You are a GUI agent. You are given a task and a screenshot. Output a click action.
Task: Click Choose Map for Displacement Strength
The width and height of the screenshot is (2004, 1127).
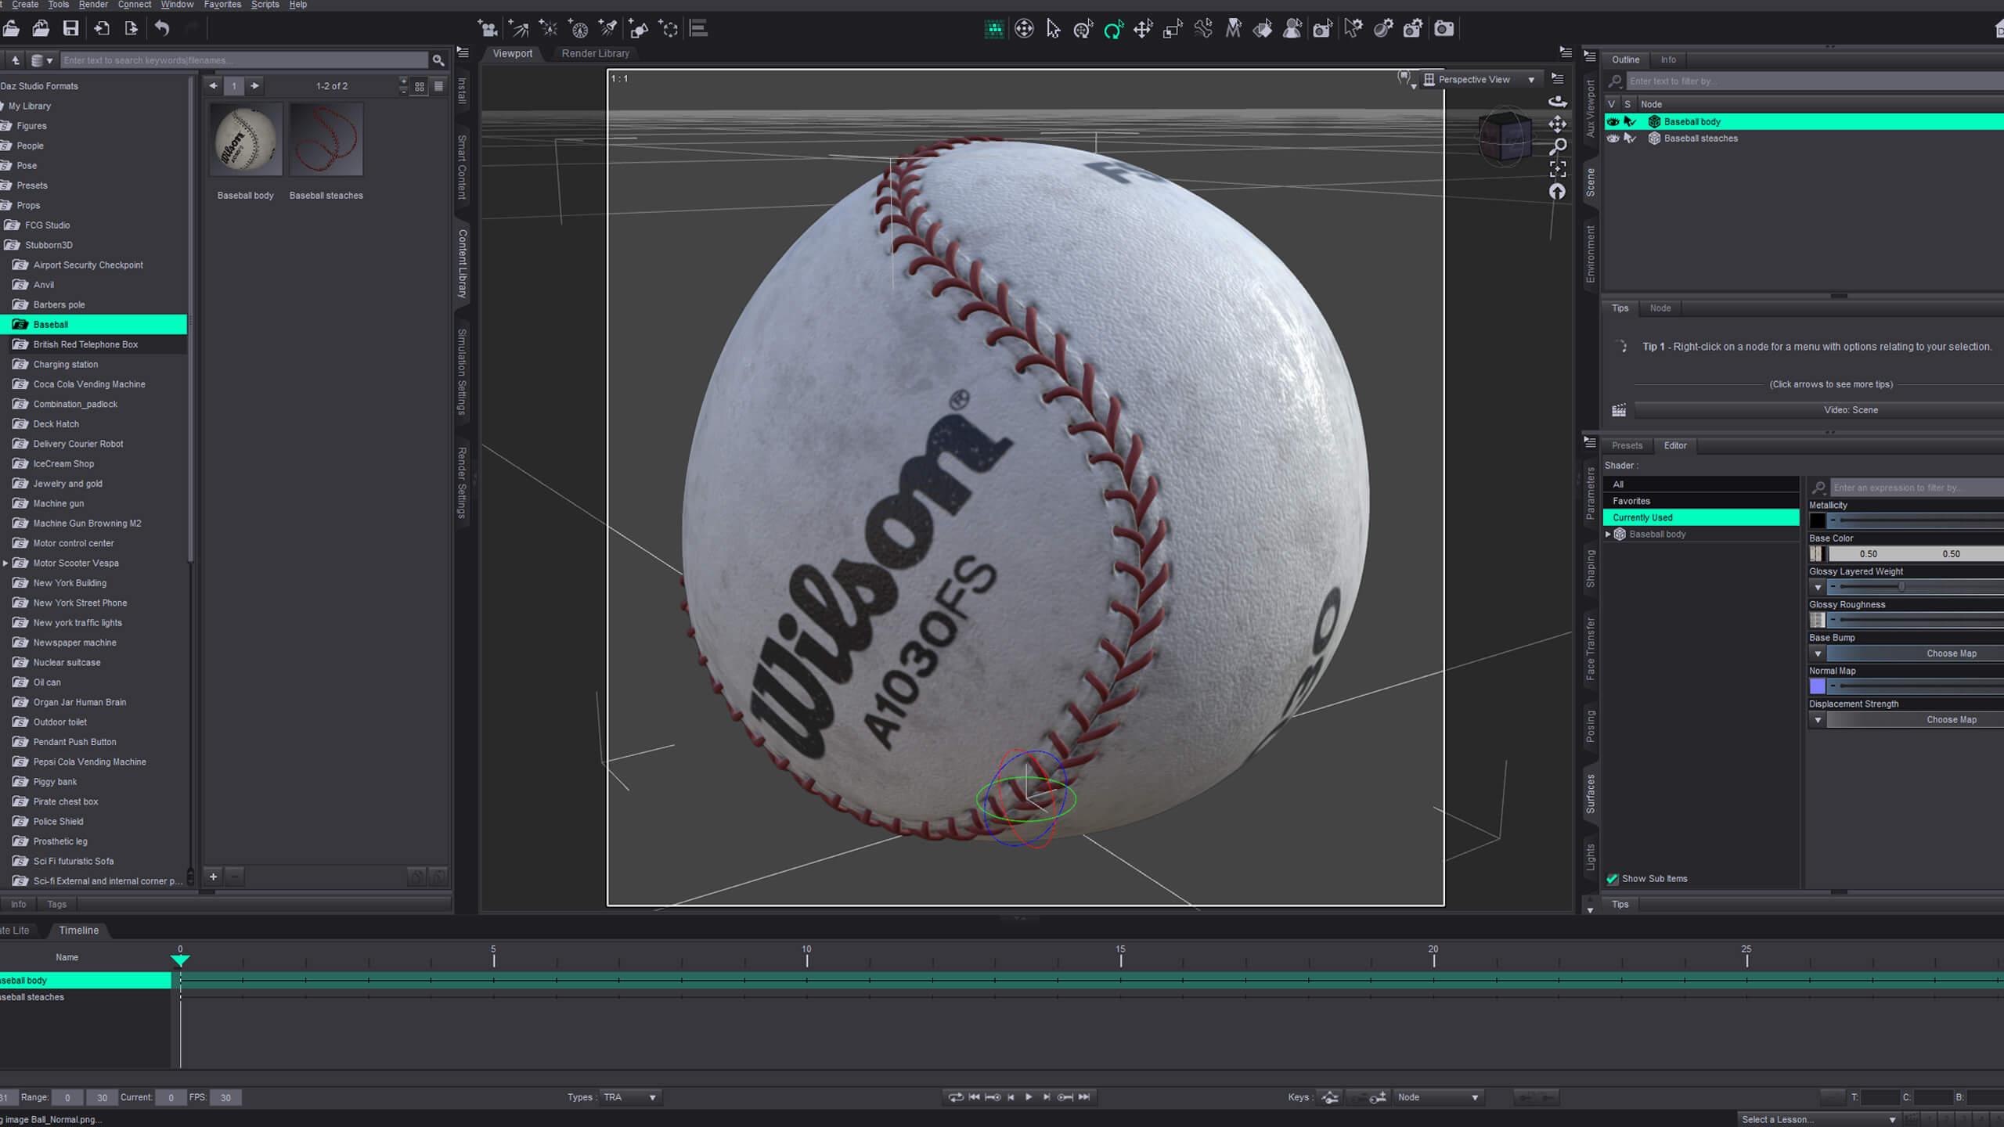[1951, 720]
